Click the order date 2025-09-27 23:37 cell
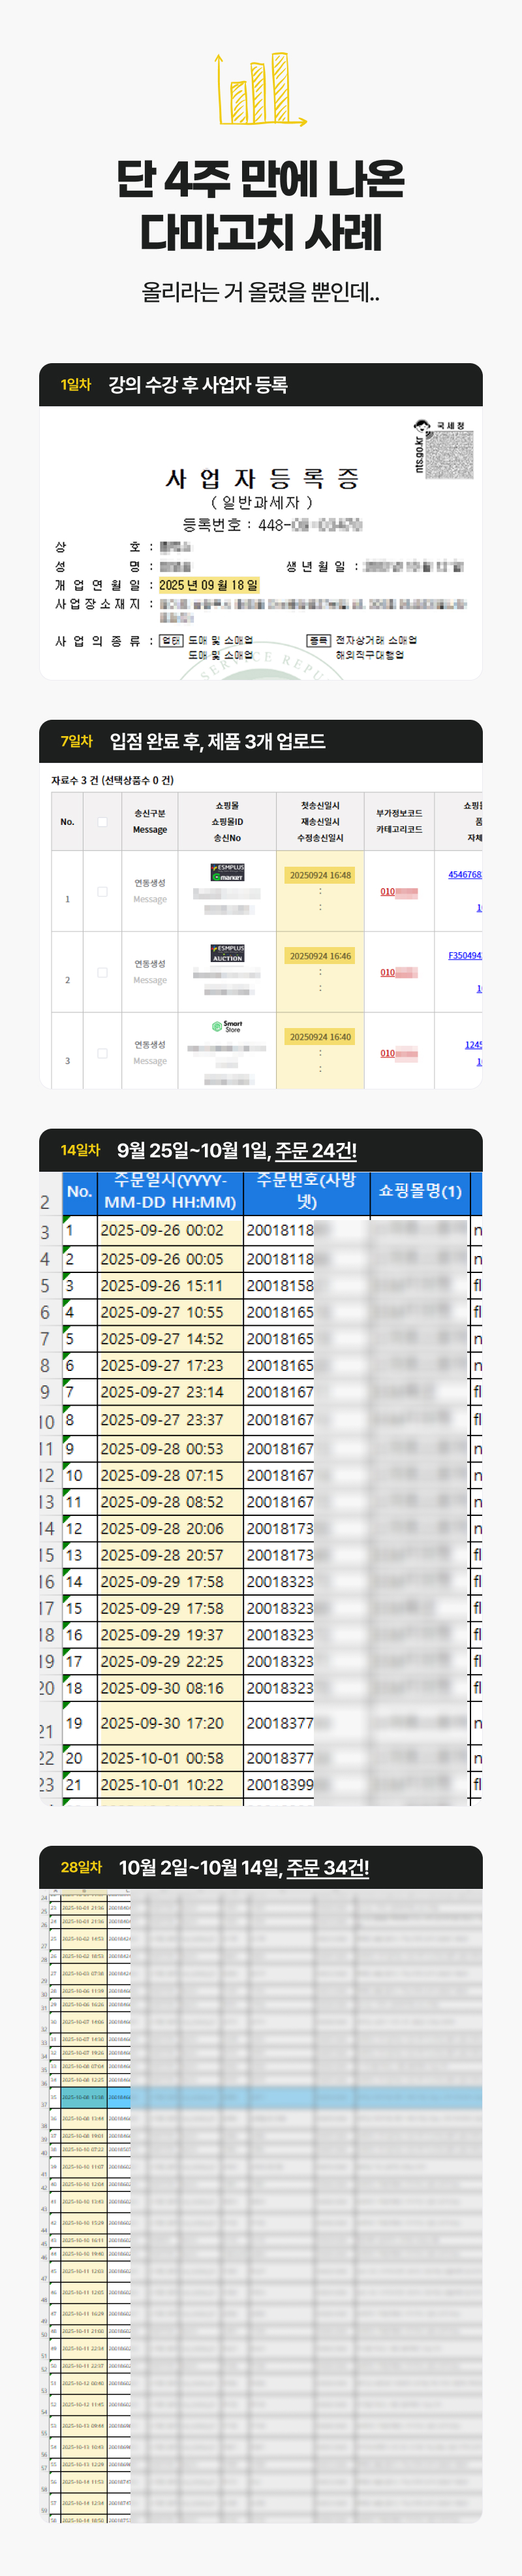The height and width of the screenshot is (2576, 522). point(170,1420)
